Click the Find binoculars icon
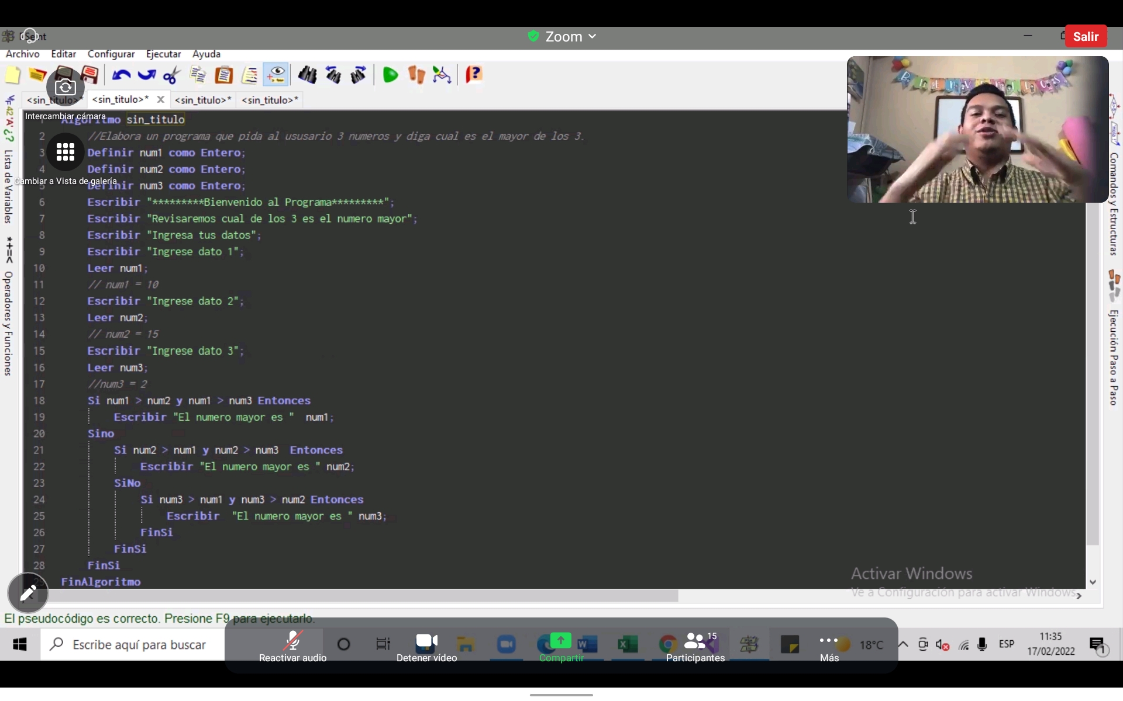 click(307, 75)
